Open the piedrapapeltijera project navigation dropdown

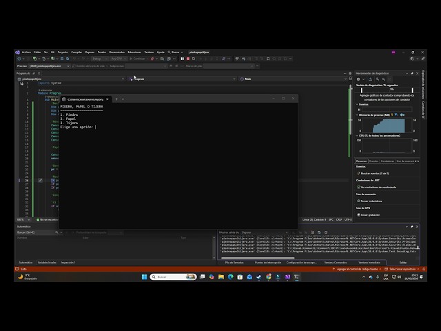pos(71,79)
